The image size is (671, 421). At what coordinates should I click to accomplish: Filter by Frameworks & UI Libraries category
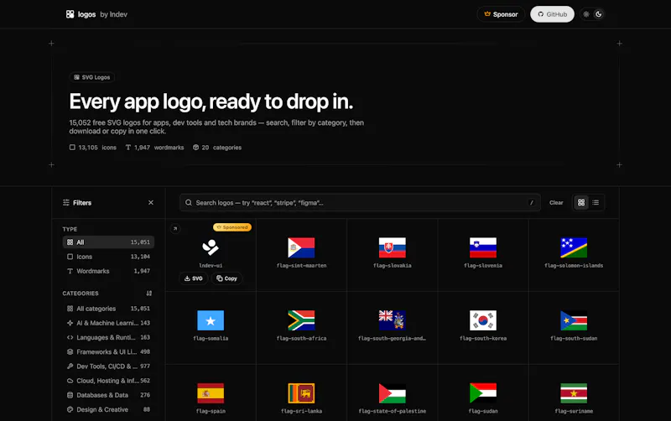[108, 351]
